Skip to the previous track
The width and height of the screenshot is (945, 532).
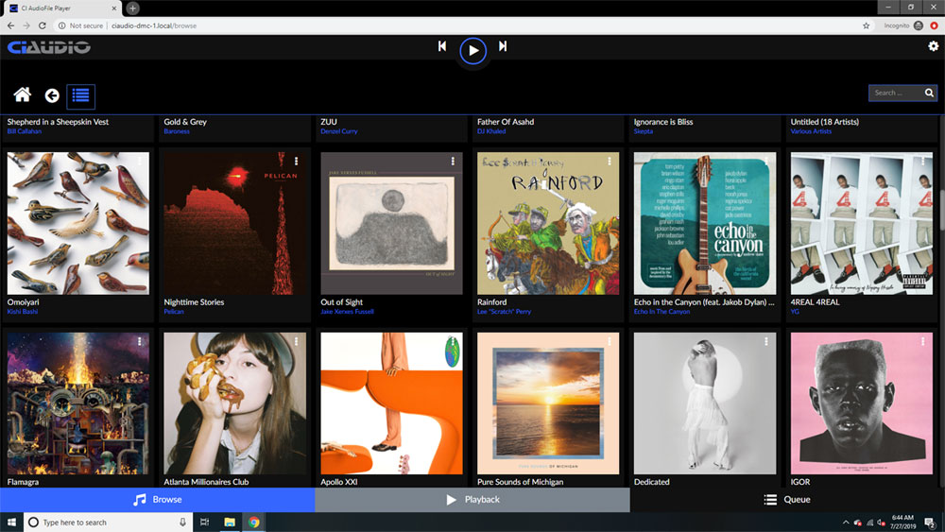click(x=442, y=46)
